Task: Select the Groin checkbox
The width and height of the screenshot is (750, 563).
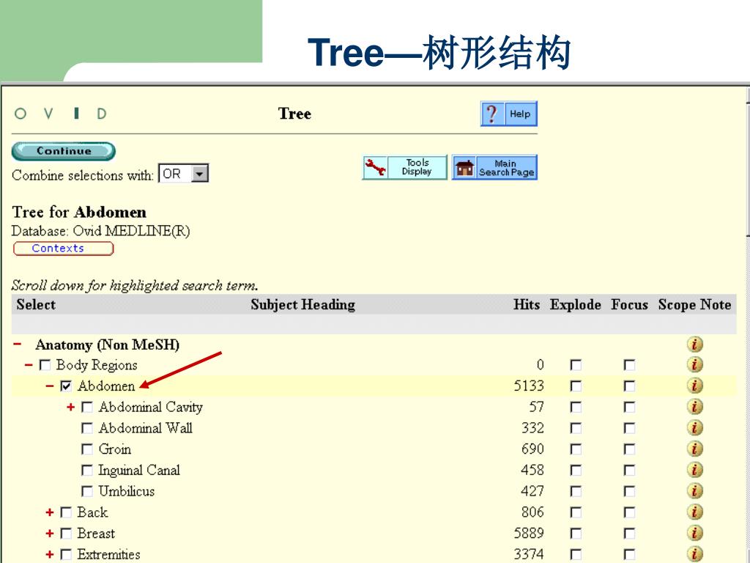Action: click(x=87, y=449)
